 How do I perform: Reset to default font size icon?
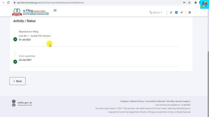point(176,12)
